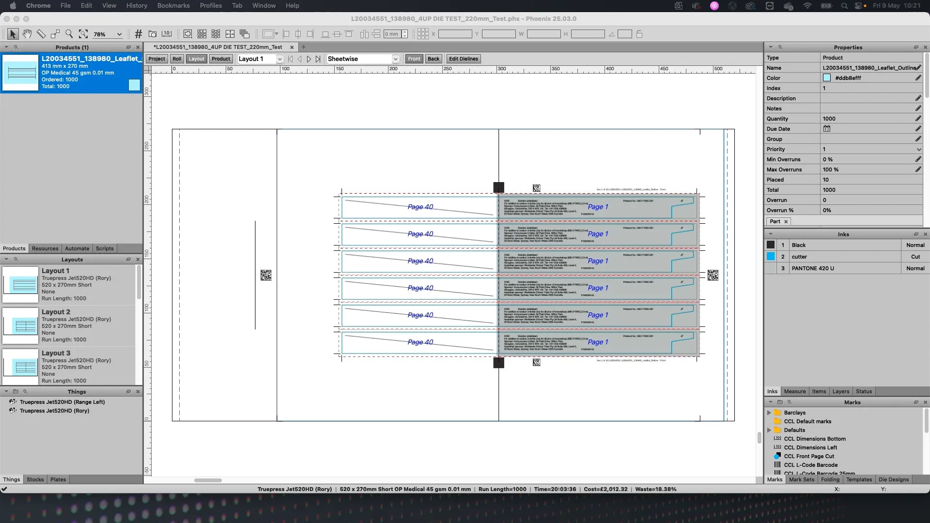Toggle the grid hash icon
The width and height of the screenshot is (930, 523).
click(139, 34)
